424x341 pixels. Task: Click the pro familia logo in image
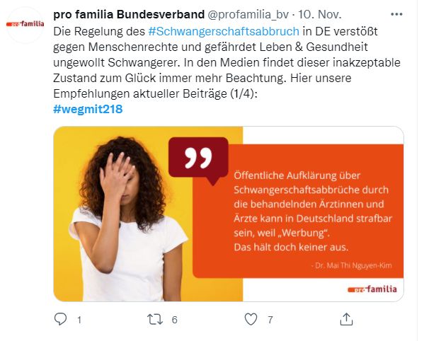372,289
